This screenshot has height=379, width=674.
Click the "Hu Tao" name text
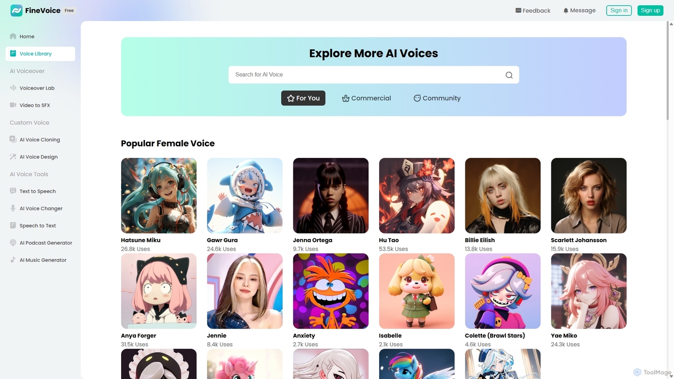click(389, 240)
